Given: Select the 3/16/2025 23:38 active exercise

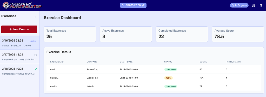Looking at the screenshot, I should pos(20,43).
